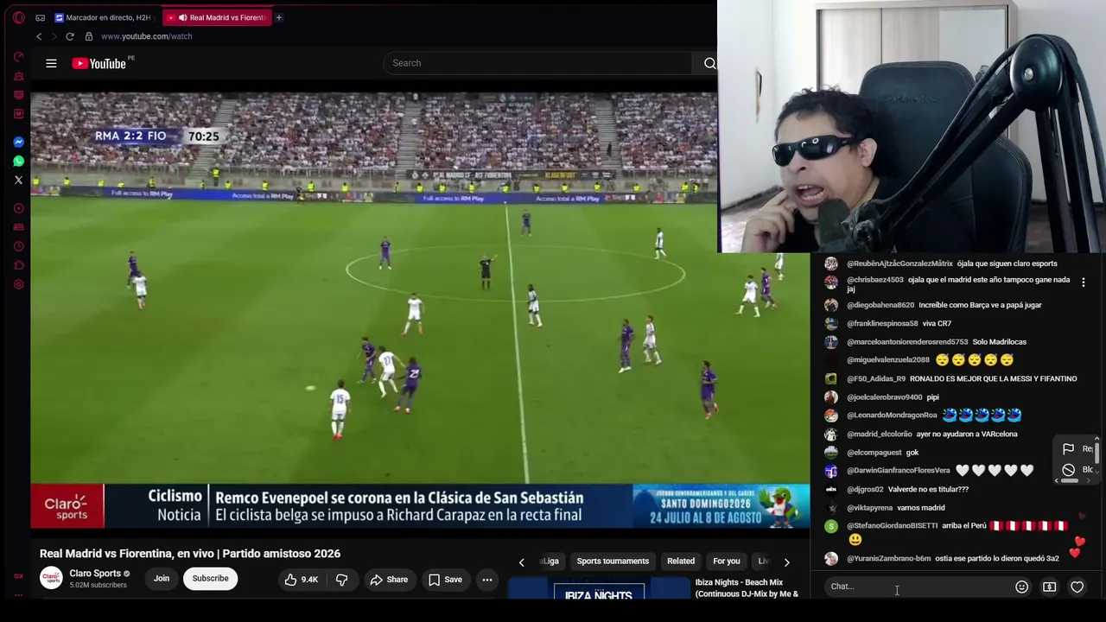
Task: Click the 5.02M subscribers count
Action: pos(98,586)
